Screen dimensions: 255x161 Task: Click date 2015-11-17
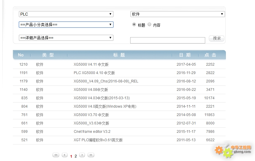[x=186, y=132]
